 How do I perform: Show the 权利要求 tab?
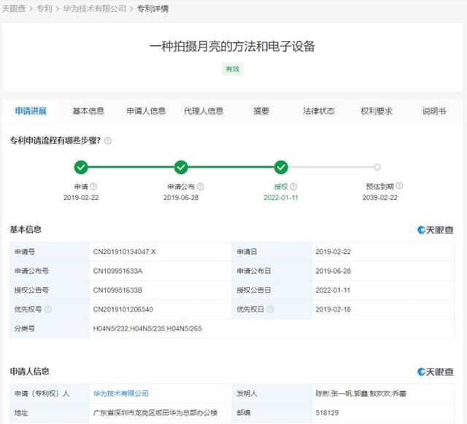(377, 111)
